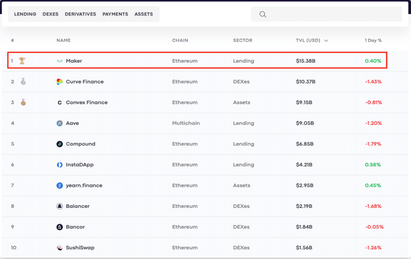Click yearn.finance's 0.45% daily change
The image size is (411, 259).
tap(373, 185)
